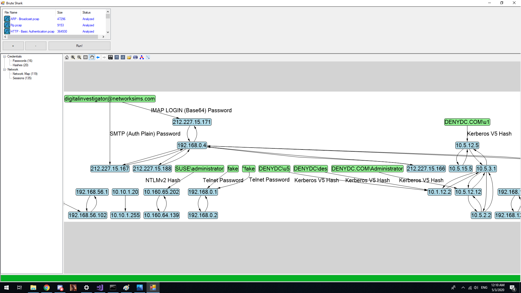Screen dimensions: 521x293
Task: Zoom in on the network graph
Action: coord(73,57)
